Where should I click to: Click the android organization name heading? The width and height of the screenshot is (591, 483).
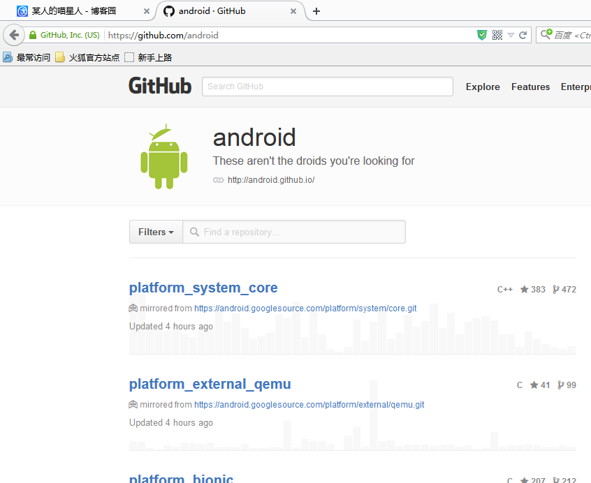(254, 137)
